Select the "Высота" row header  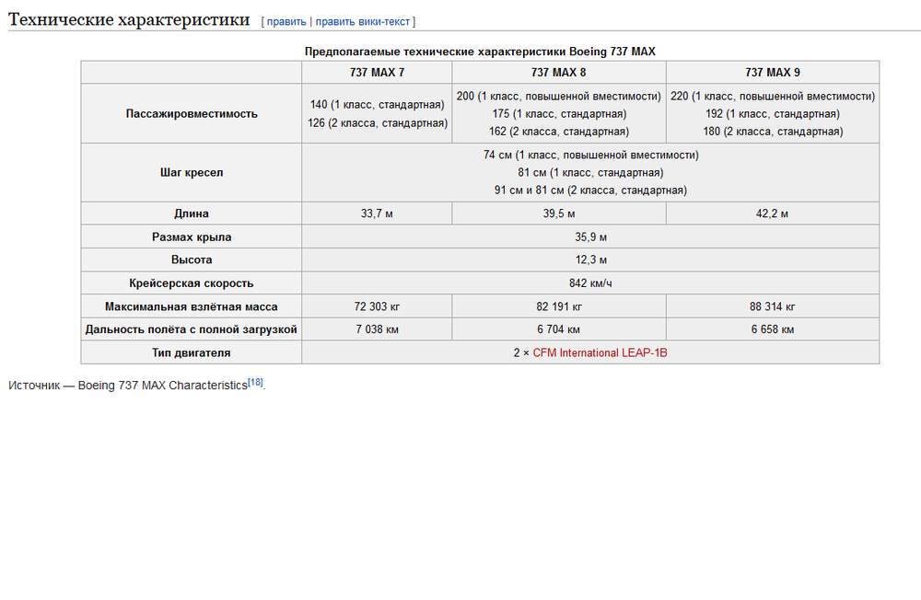pyautogui.click(x=192, y=260)
